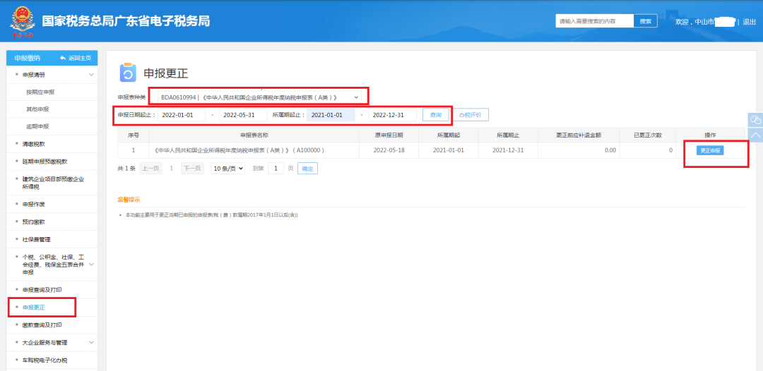Open 按期应申报 in the sidebar
The image size is (763, 371).
[x=40, y=92]
